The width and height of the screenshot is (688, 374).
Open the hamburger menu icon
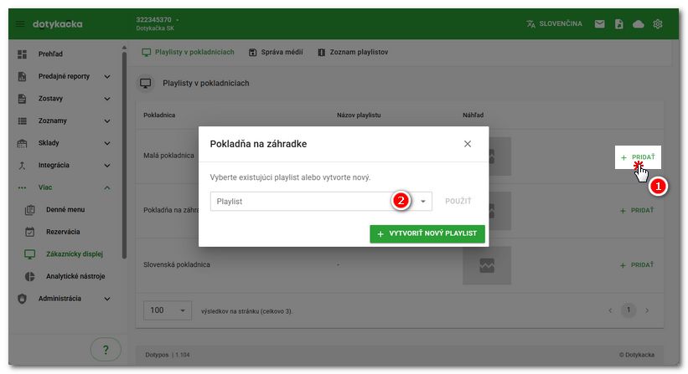20,24
